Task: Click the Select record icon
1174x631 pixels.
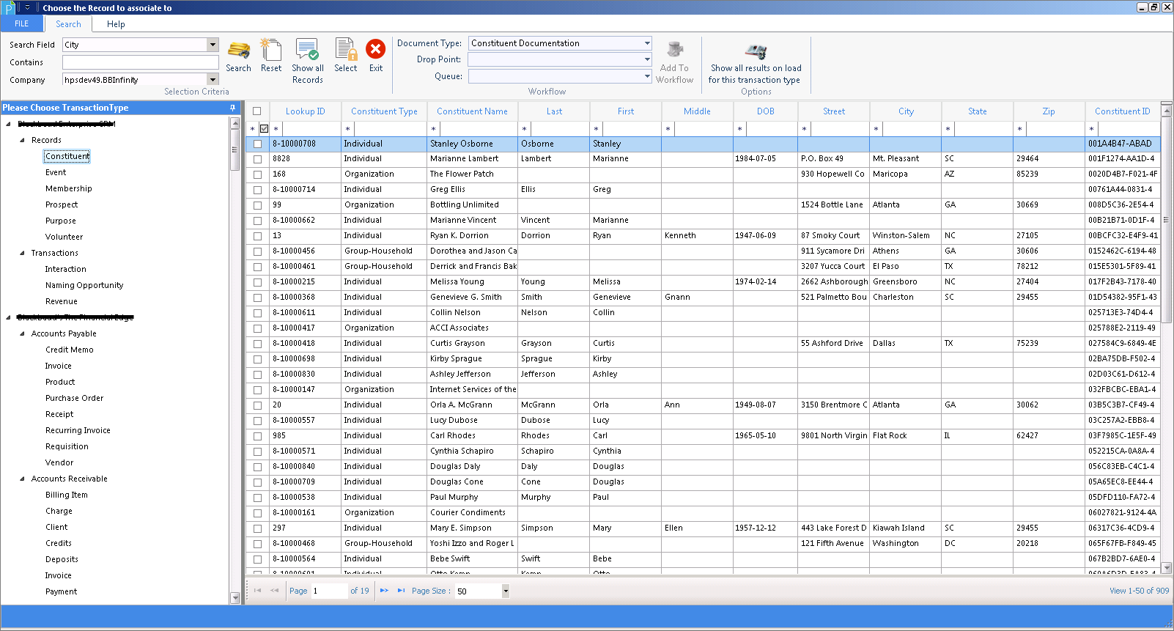Action: point(346,50)
